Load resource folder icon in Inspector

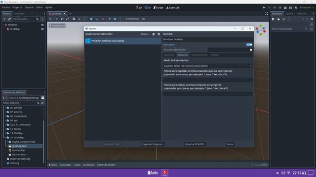[278, 19]
